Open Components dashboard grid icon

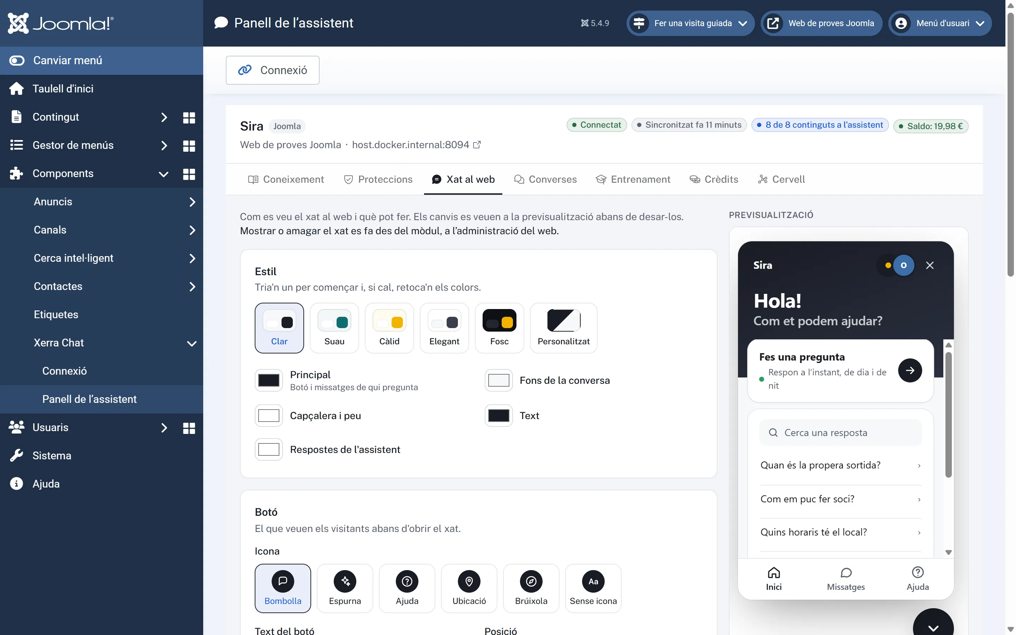click(x=189, y=174)
